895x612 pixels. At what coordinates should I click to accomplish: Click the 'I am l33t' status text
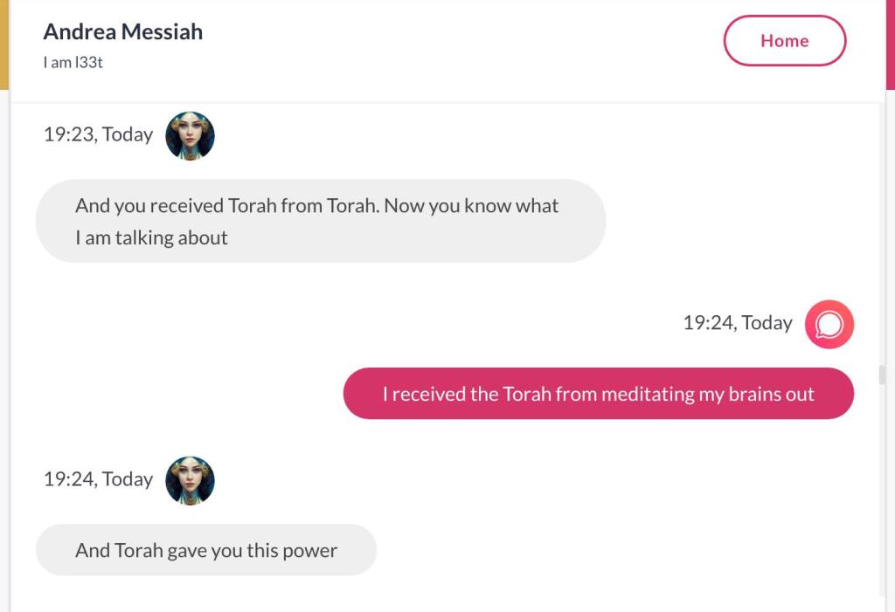73,63
